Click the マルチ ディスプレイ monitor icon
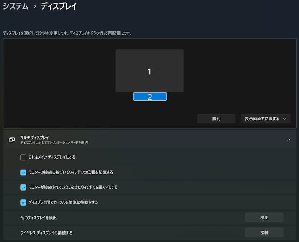 [11, 140]
